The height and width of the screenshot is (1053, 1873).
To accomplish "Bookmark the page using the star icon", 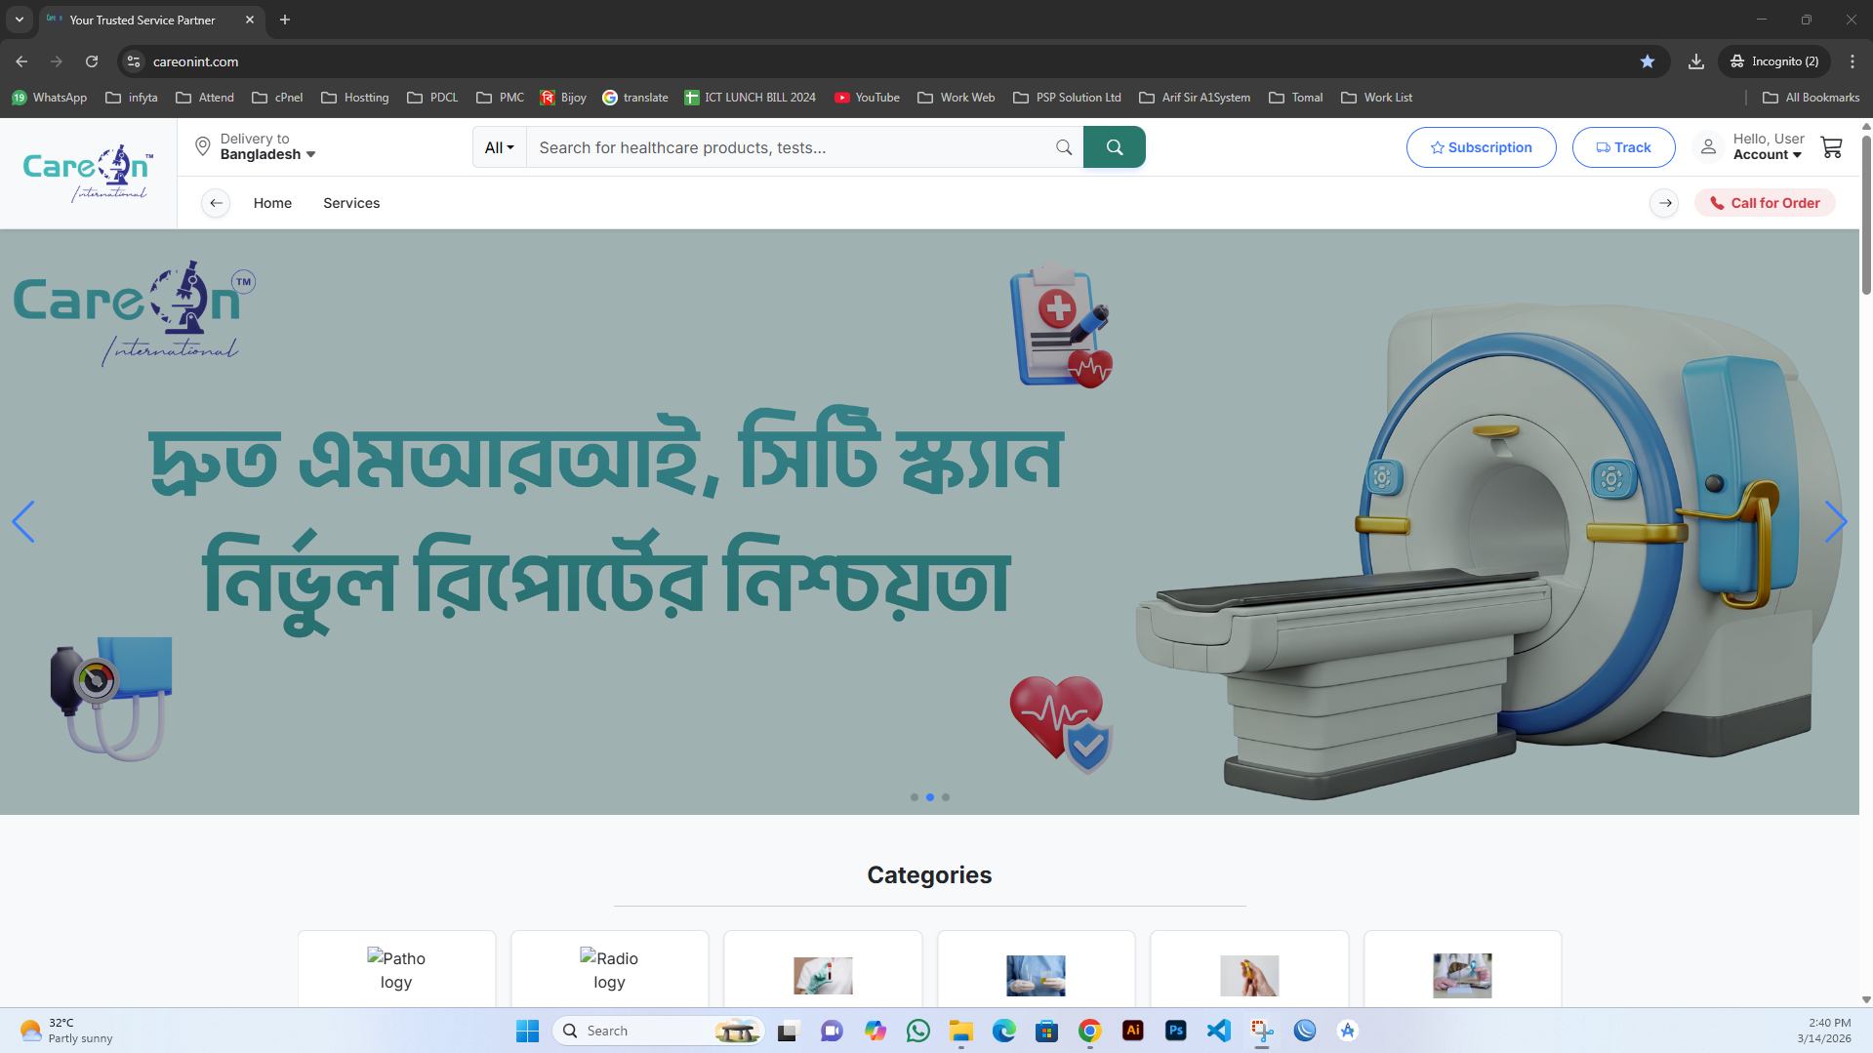I will coord(1648,61).
